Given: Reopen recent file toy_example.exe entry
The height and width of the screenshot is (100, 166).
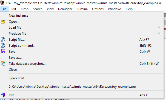Looking at the screenshot, I should [x=72, y=87].
